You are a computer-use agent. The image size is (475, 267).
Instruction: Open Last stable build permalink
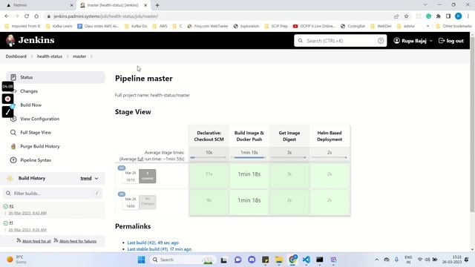[x=160, y=249]
